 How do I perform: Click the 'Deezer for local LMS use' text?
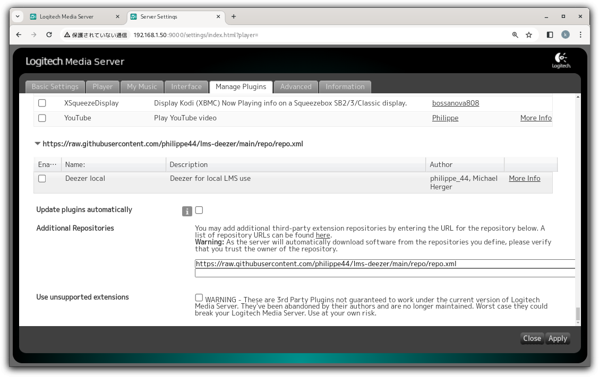[x=210, y=178]
